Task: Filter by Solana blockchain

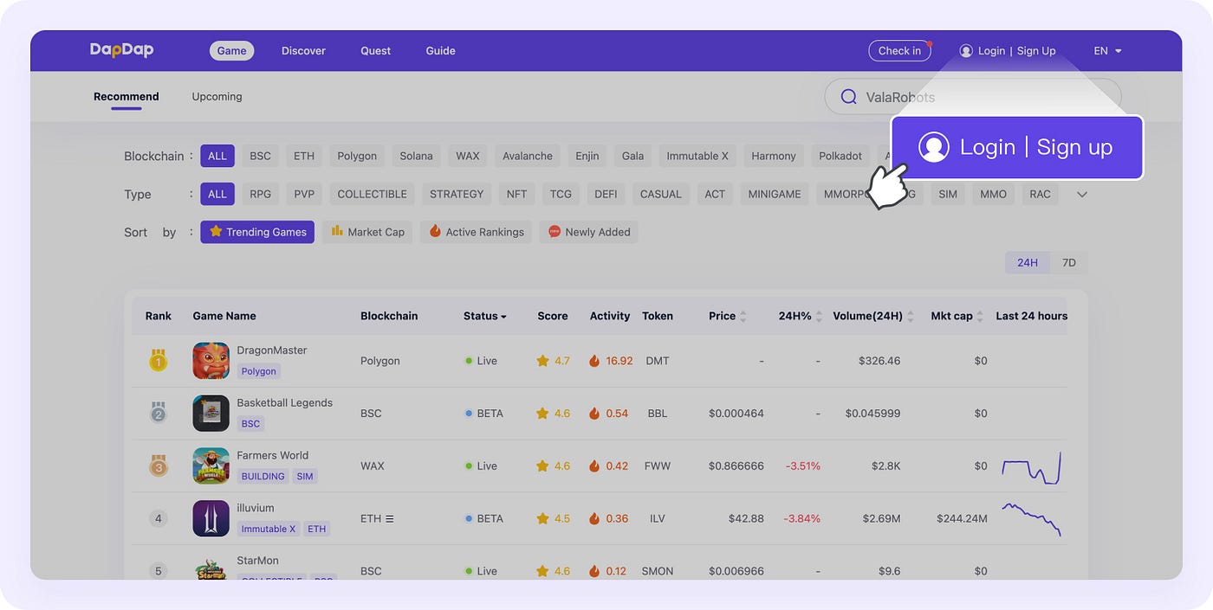Action: [416, 156]
